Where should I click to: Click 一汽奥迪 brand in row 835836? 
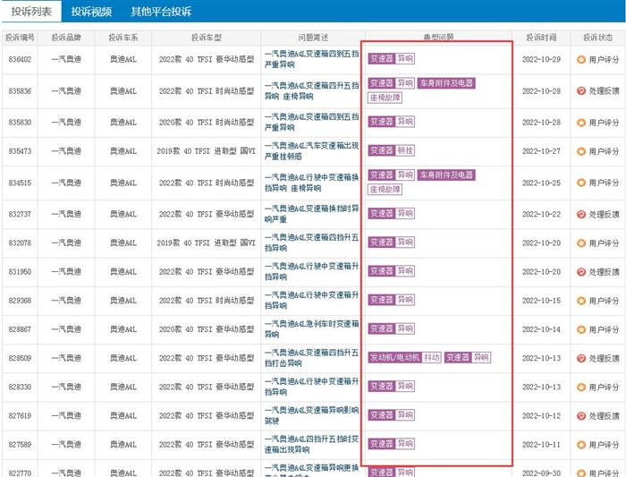pyautogui.click(x=66, y=91)
